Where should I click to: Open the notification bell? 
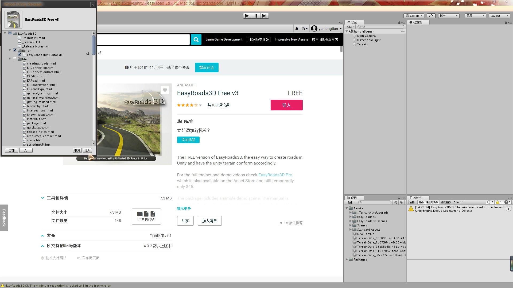pos(297,29)
